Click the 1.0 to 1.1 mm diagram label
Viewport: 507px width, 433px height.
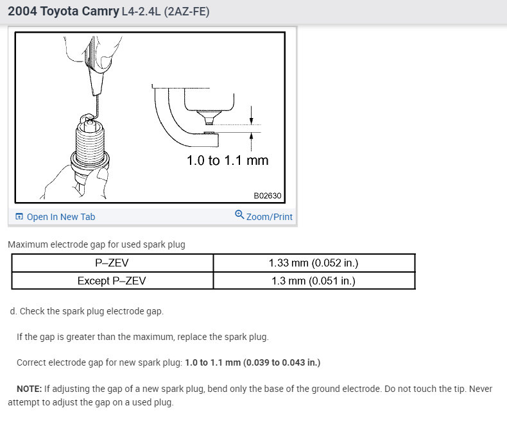click(228, 160)
